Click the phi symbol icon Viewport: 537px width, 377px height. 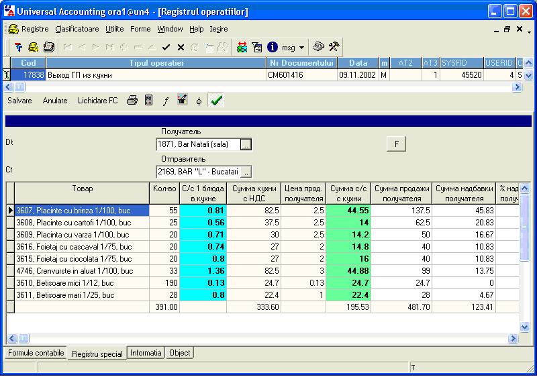coord(199,101)
